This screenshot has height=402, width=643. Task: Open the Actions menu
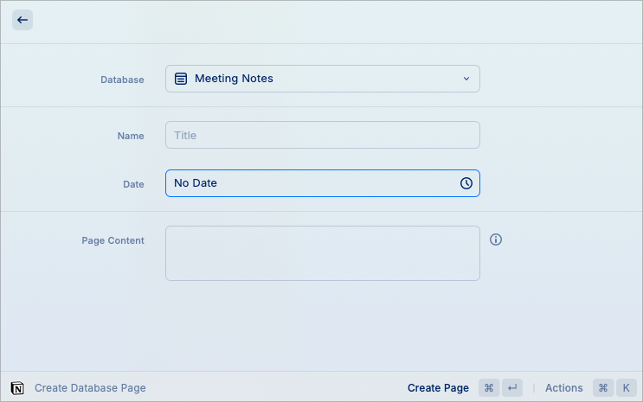tap(563, 388)
